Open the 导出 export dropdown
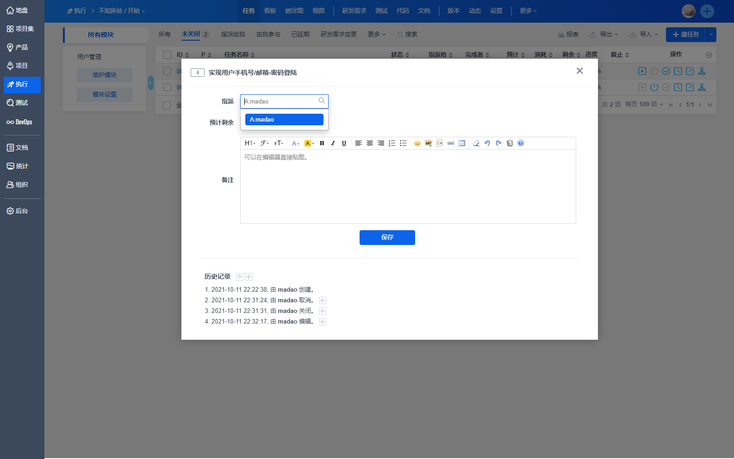734x459 pixels. click(x=604, y=35)
